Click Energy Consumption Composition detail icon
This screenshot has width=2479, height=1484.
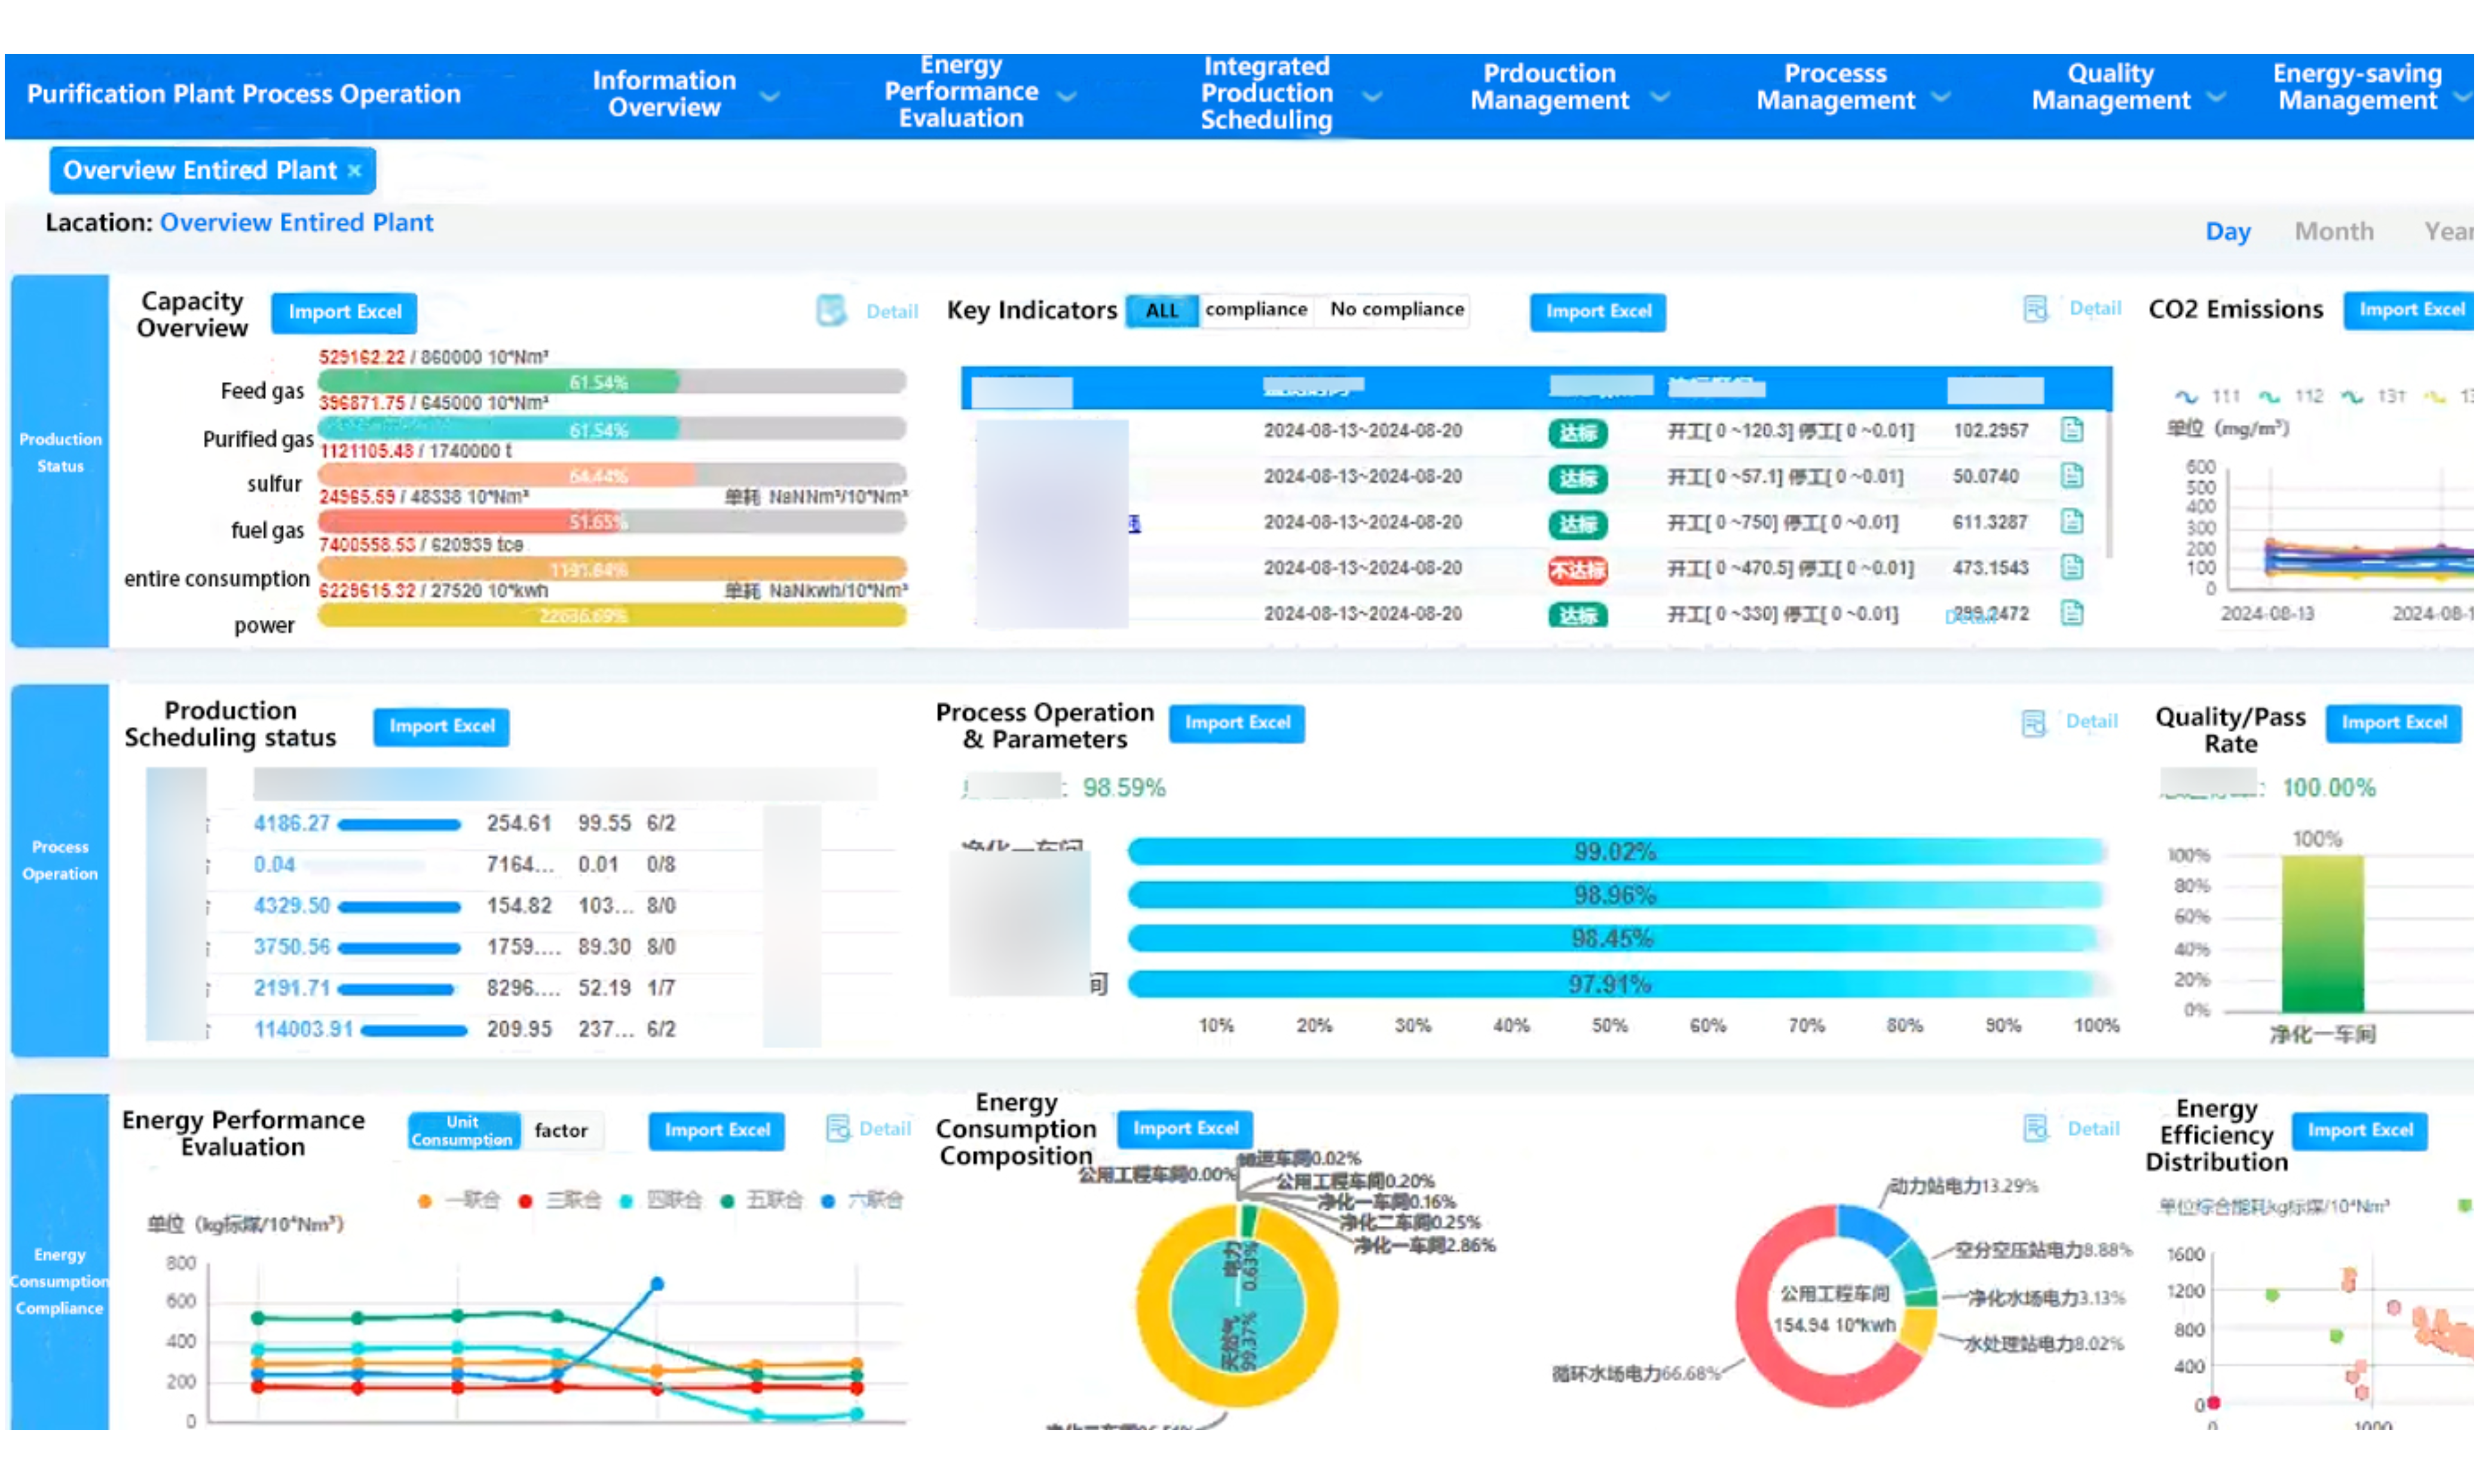point(2035,1128)
